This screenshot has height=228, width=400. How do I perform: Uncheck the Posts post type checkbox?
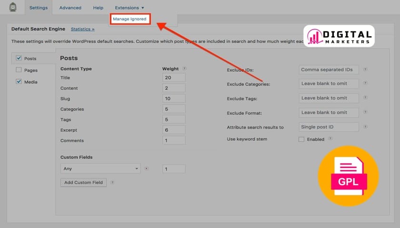point(19,58)
